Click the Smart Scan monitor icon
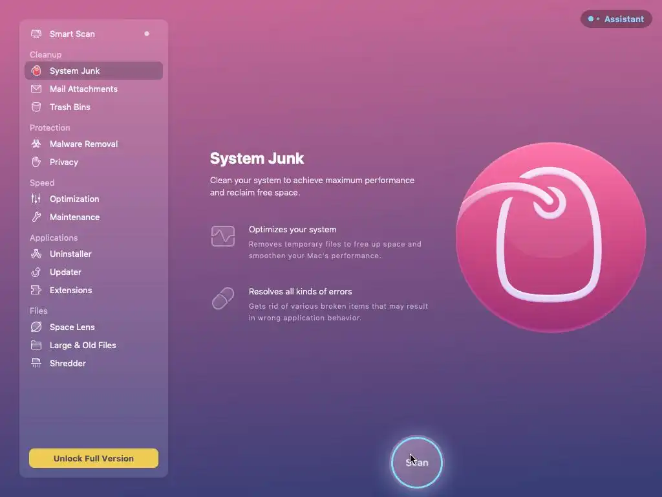 (36, 34)
